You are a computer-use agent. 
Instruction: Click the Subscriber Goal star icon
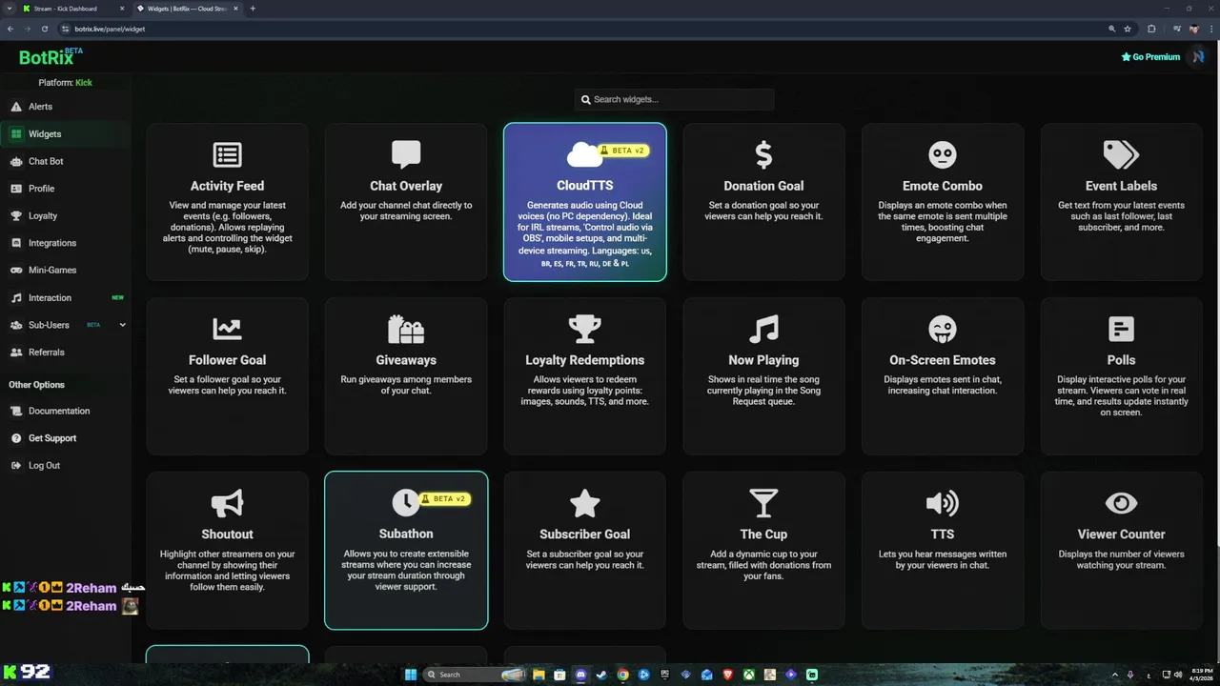tap(584, 503)
